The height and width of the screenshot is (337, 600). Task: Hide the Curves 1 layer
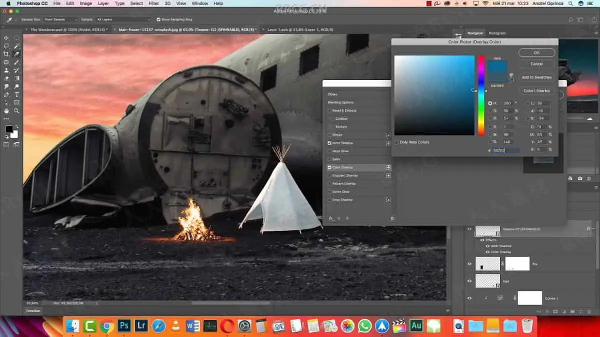469,298
